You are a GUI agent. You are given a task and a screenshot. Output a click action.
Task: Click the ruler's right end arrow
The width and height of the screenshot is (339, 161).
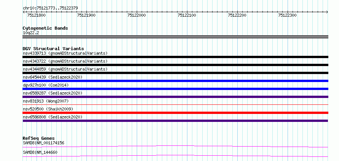coord(327,12)
